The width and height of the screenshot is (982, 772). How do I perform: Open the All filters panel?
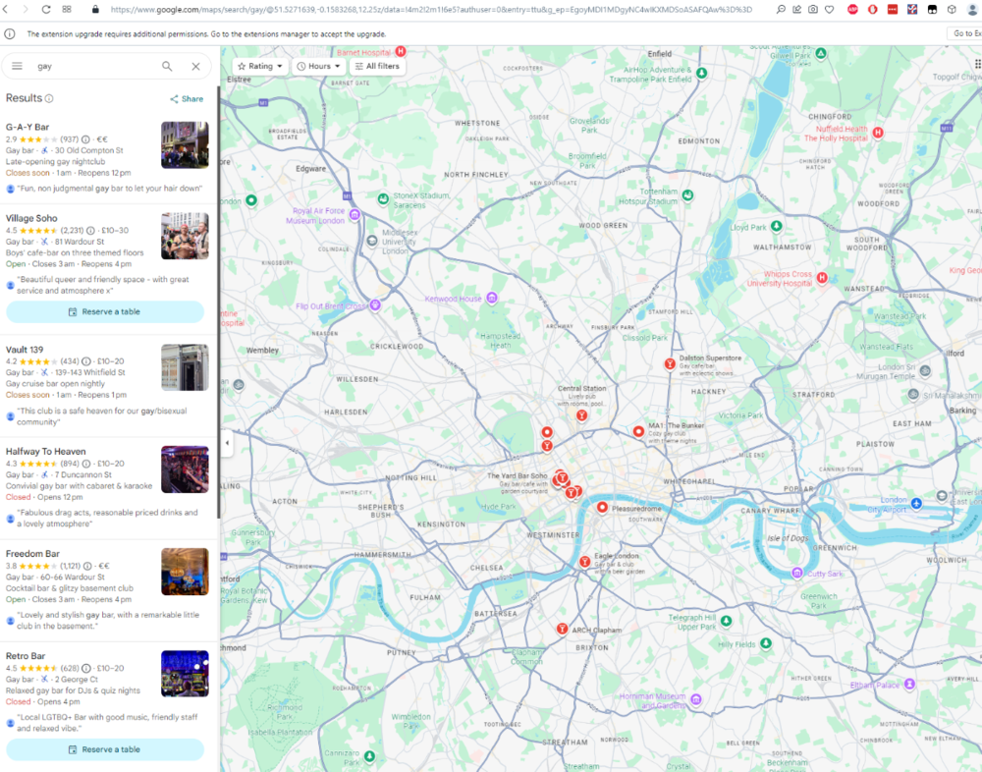[377, 66]
